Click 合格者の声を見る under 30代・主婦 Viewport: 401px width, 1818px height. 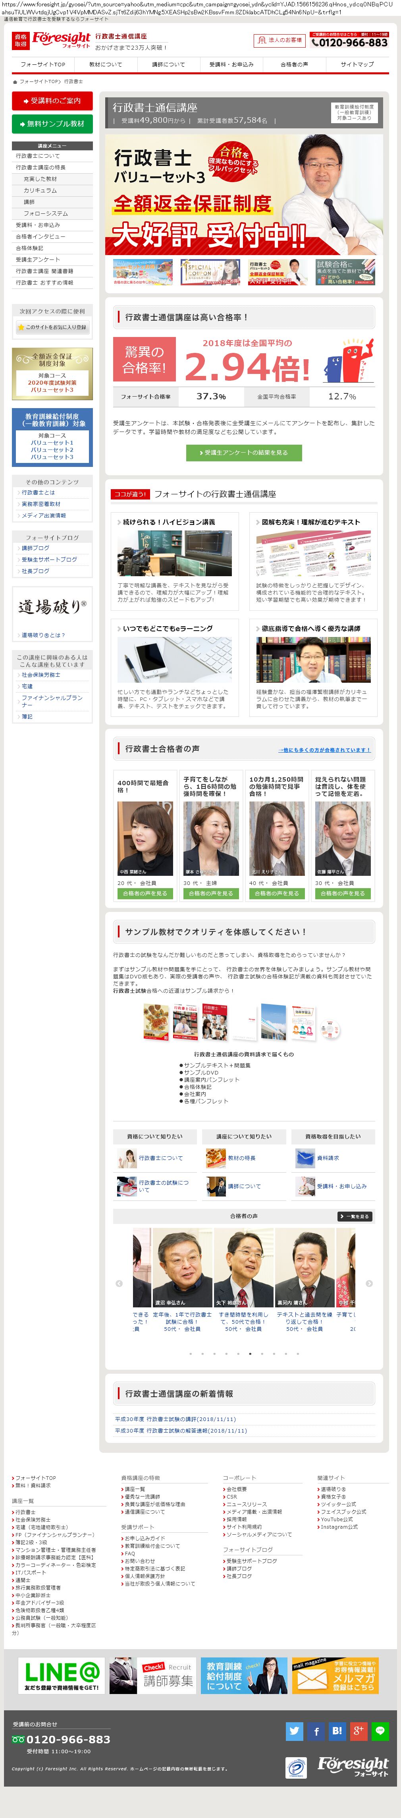click(211, 893)
